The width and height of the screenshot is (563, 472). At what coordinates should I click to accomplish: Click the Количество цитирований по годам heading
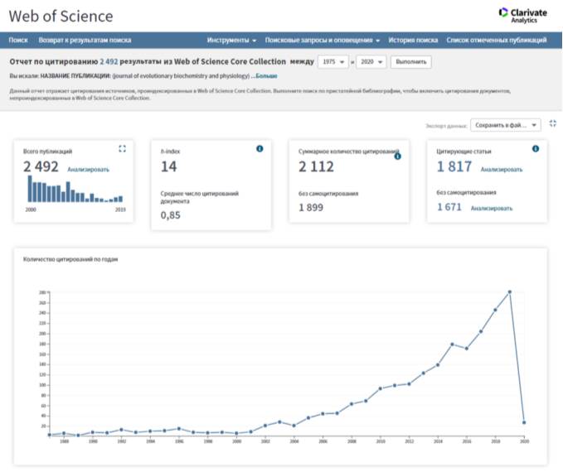click(x=70, y=259)
